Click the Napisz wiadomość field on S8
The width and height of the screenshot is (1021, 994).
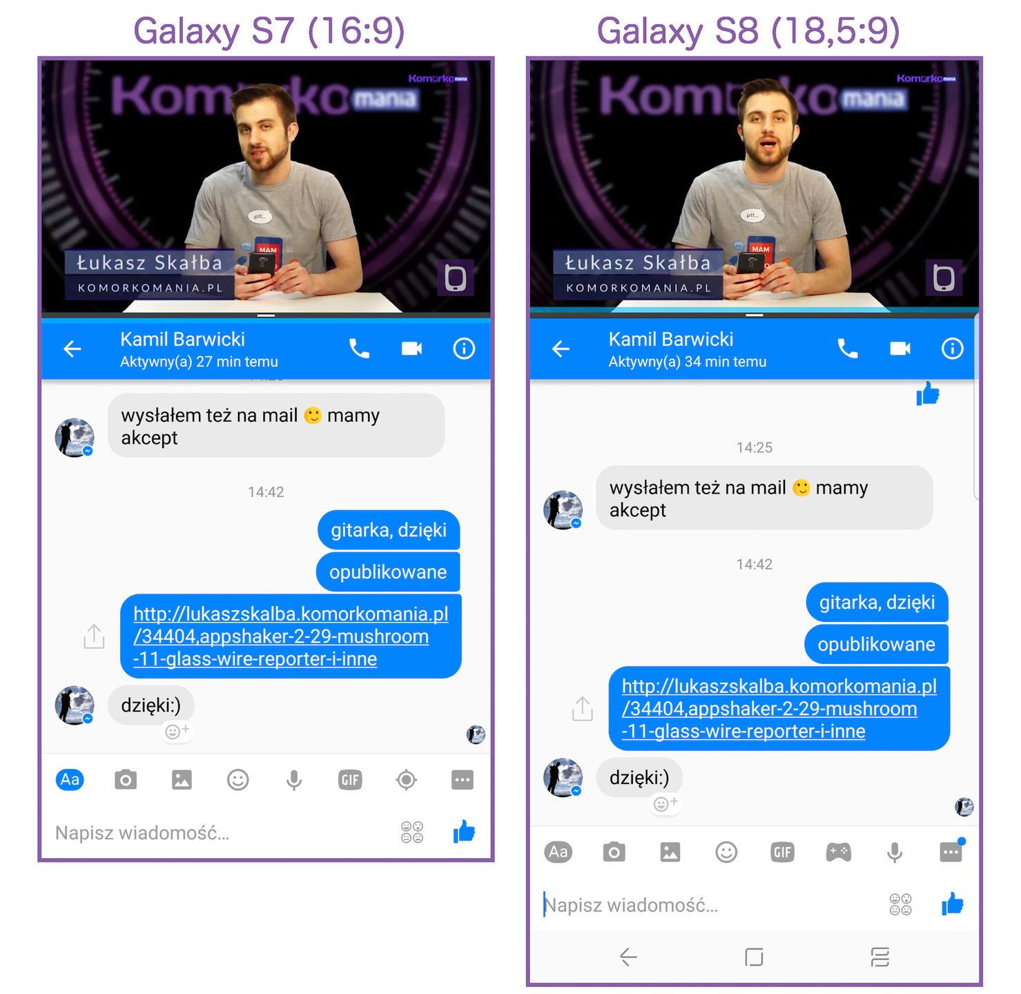(704, 905)
